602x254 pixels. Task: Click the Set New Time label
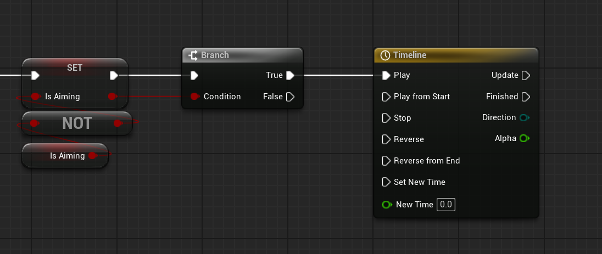click(x=420, y=182)
